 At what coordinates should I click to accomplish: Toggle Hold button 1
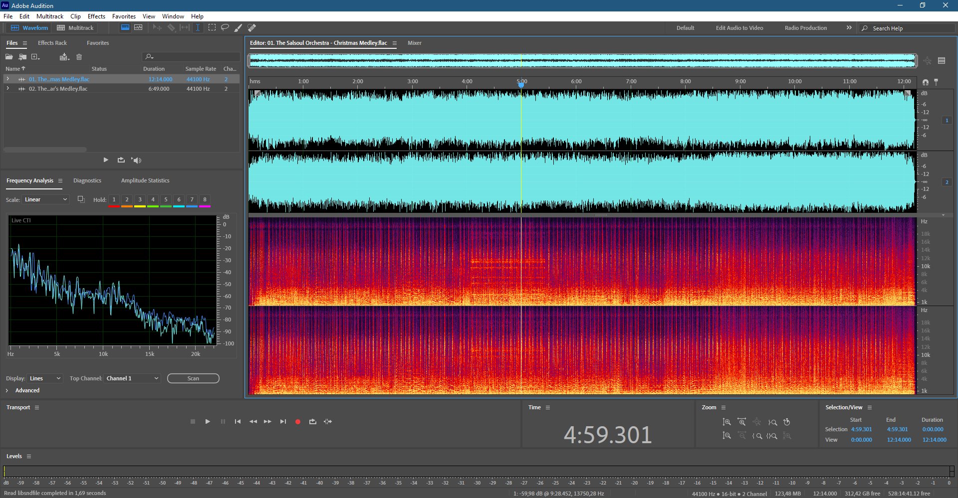click(114, 200)
